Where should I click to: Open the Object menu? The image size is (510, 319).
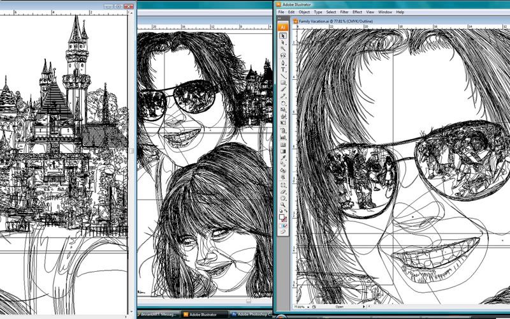pos(304,12)
